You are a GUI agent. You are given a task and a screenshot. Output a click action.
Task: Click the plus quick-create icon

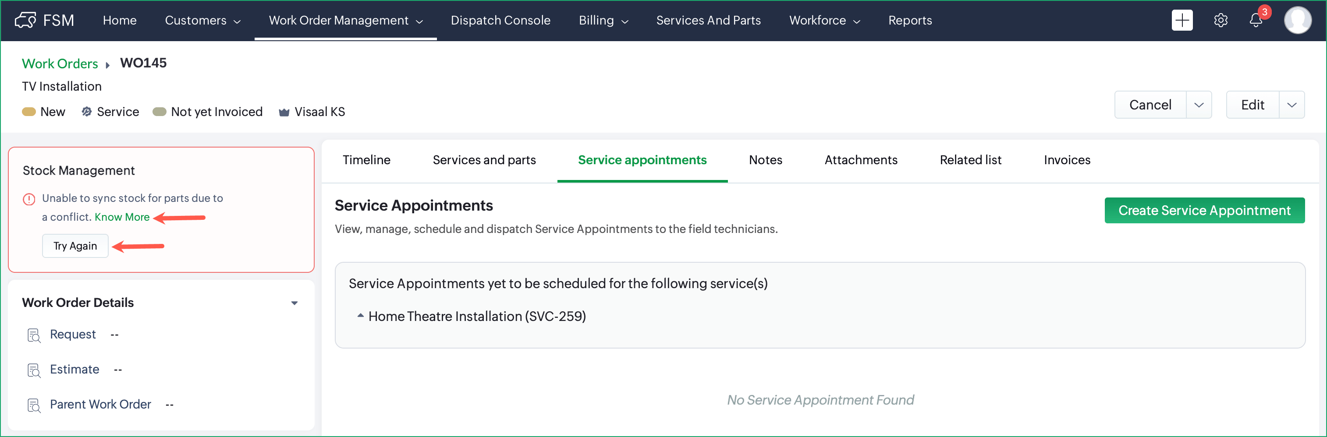tap(1182, 20)
